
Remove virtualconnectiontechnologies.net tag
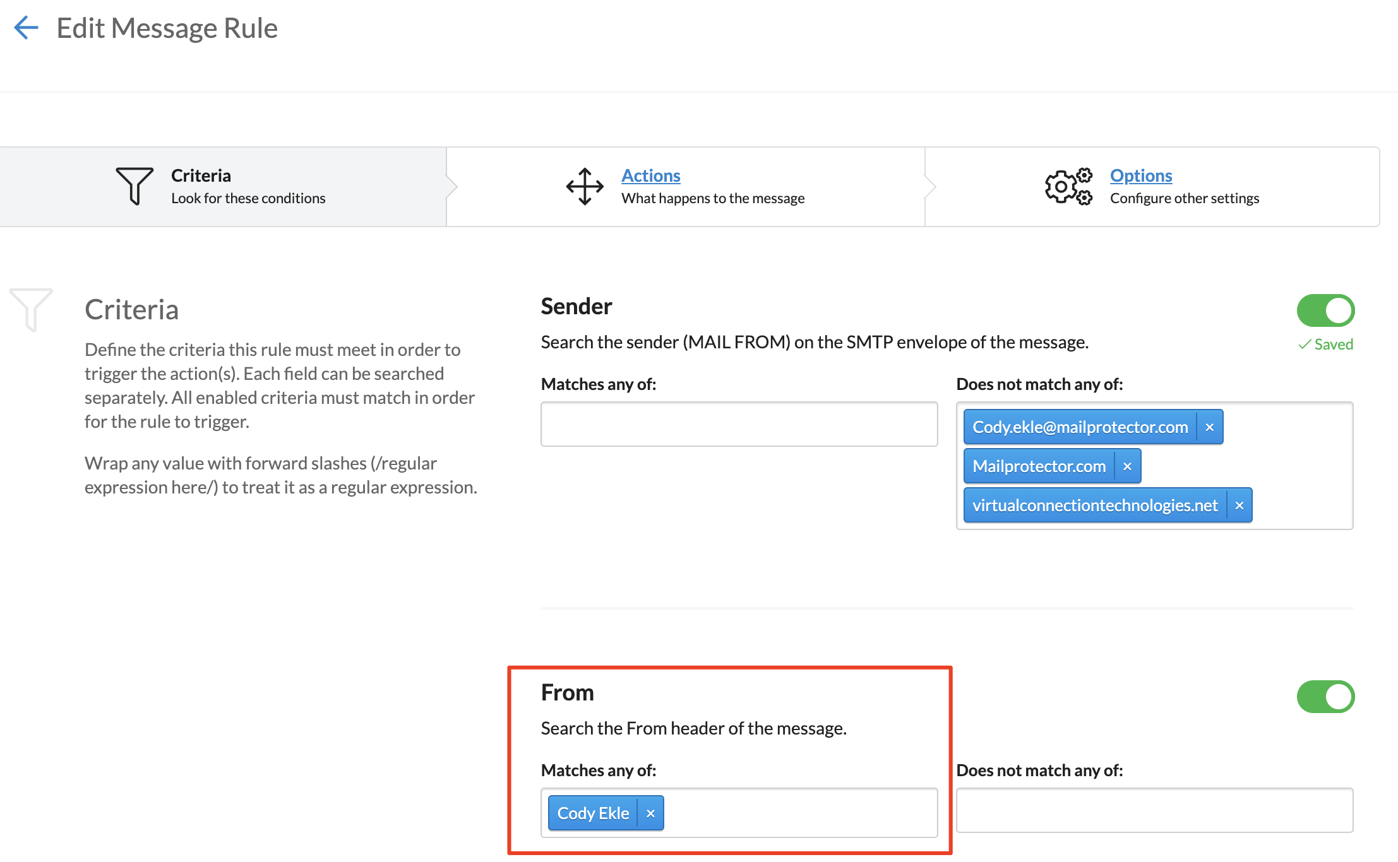[1239, 505]
